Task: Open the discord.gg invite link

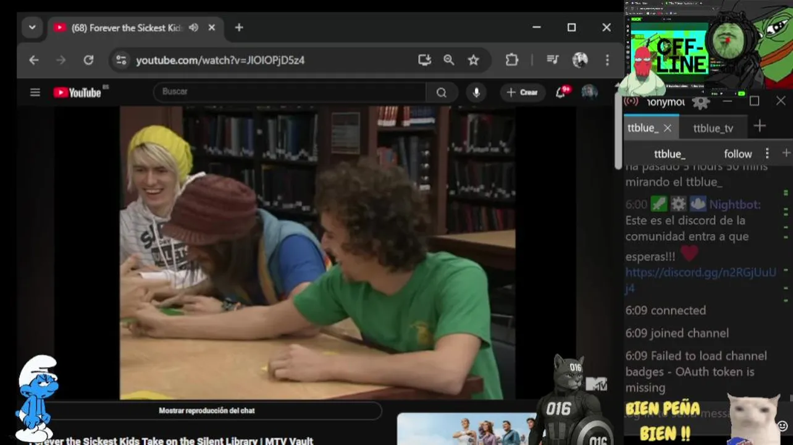Action: [x=701, y=280]
